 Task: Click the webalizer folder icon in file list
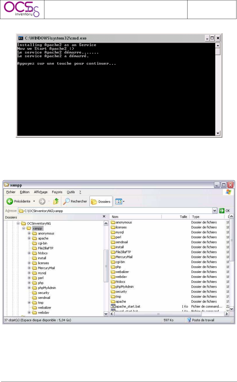[x=113, y=272]
